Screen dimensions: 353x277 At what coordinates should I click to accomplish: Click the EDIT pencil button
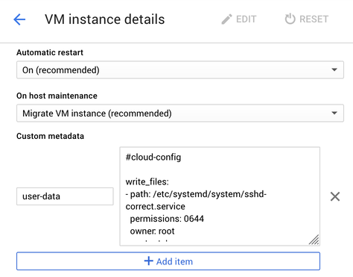pos(239,19)
